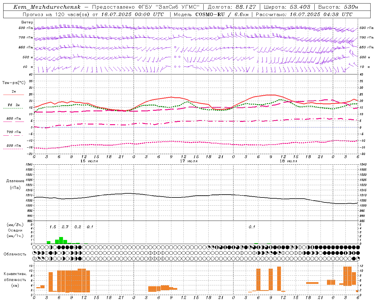Click the 'Ветер' wind panel label
This screenshot has width=375, height=300.
27,22
